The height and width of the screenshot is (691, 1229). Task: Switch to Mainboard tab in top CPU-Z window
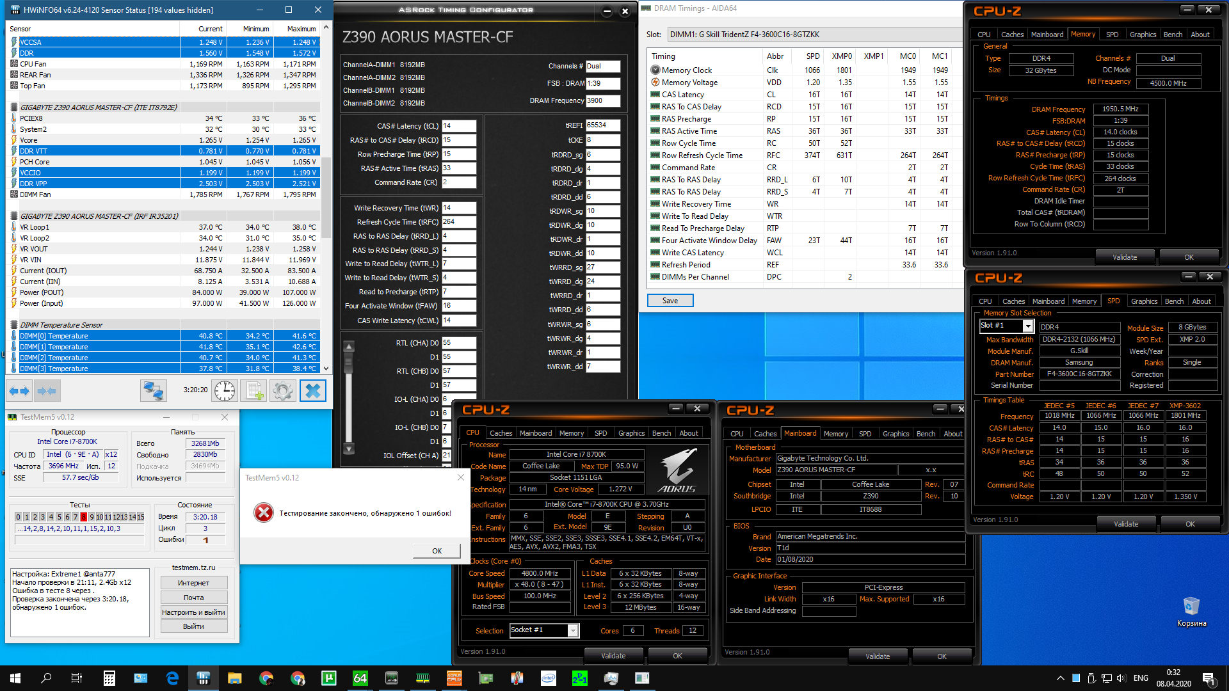click(x=1047, y=35)
